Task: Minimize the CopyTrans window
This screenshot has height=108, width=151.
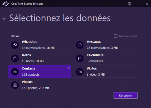Action: point(138,4)
